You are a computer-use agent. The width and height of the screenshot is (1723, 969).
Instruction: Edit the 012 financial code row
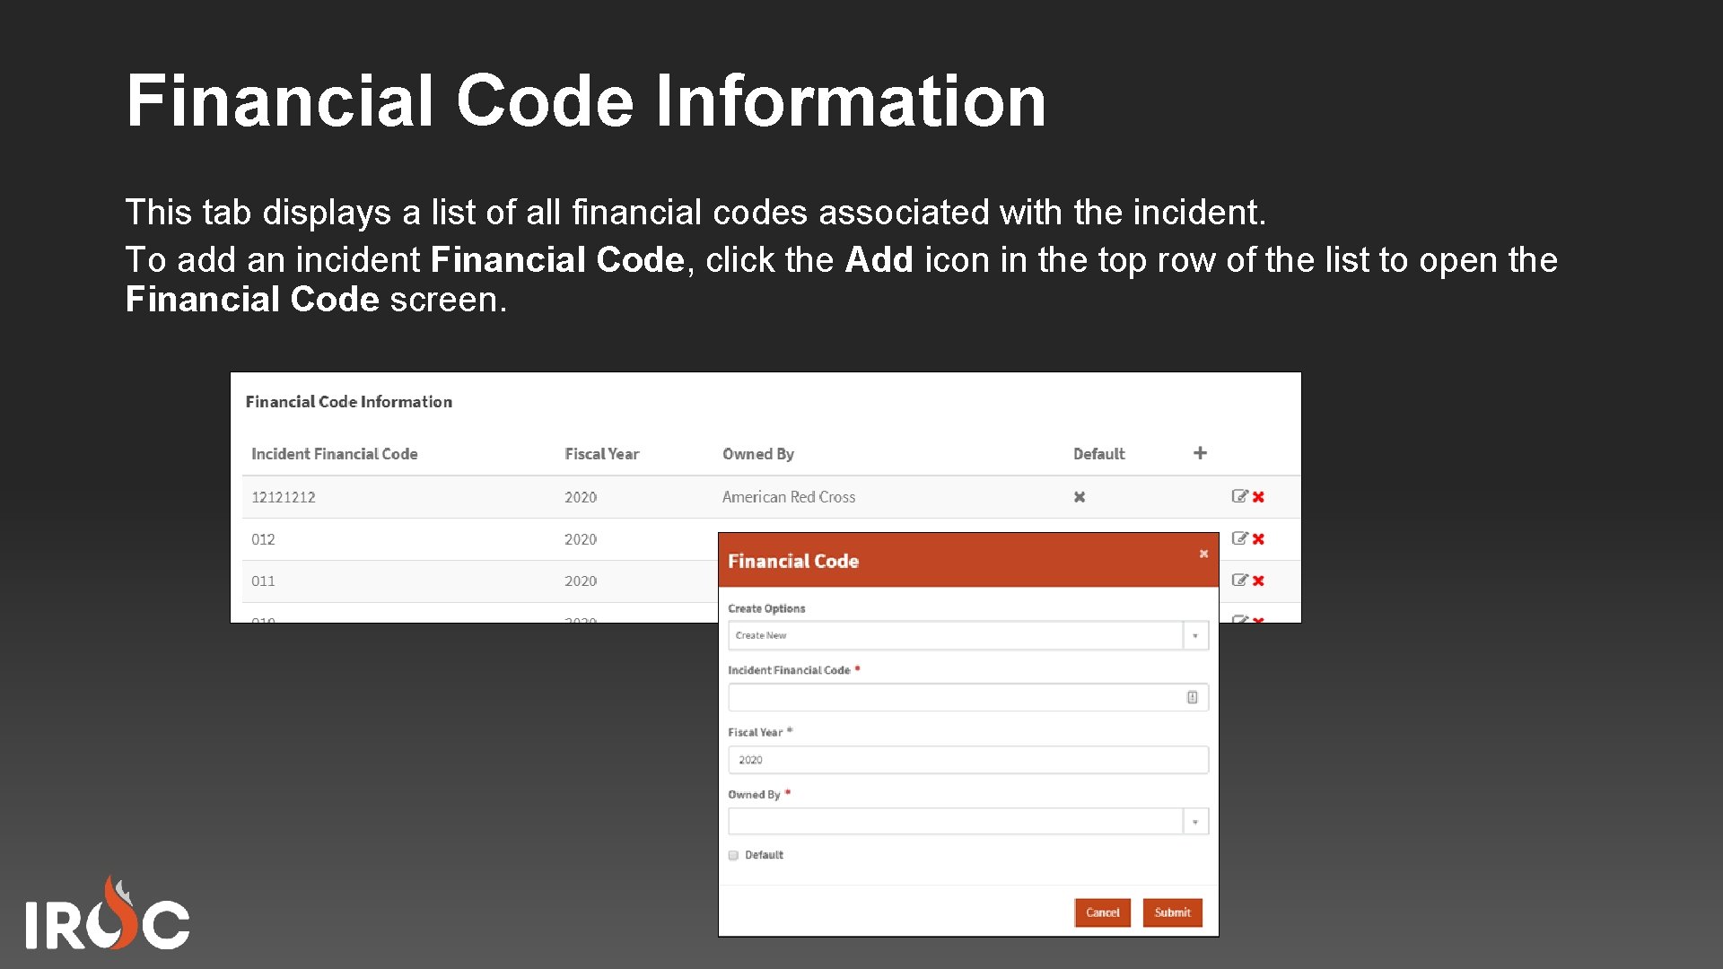pos(1239,538)
